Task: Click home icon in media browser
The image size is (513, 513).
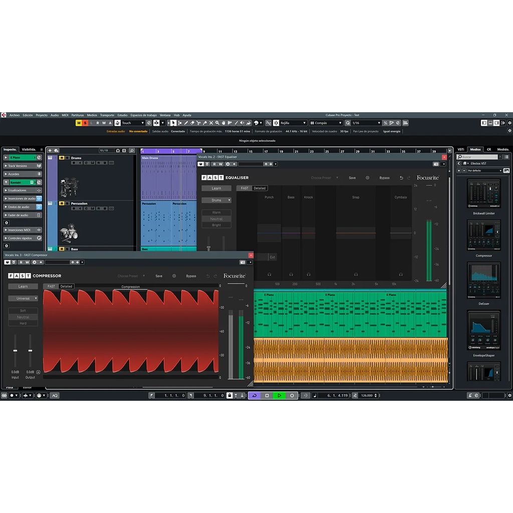Action: coord(464,163)
